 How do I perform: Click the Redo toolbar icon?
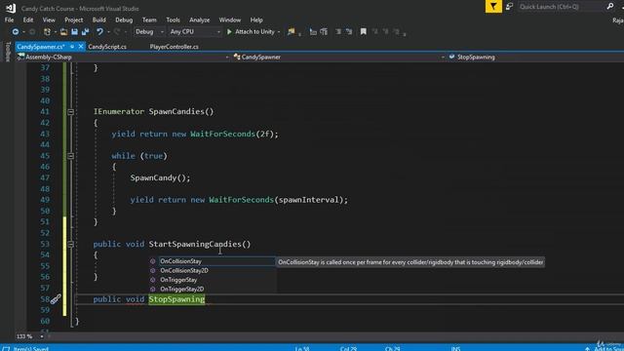117,32
